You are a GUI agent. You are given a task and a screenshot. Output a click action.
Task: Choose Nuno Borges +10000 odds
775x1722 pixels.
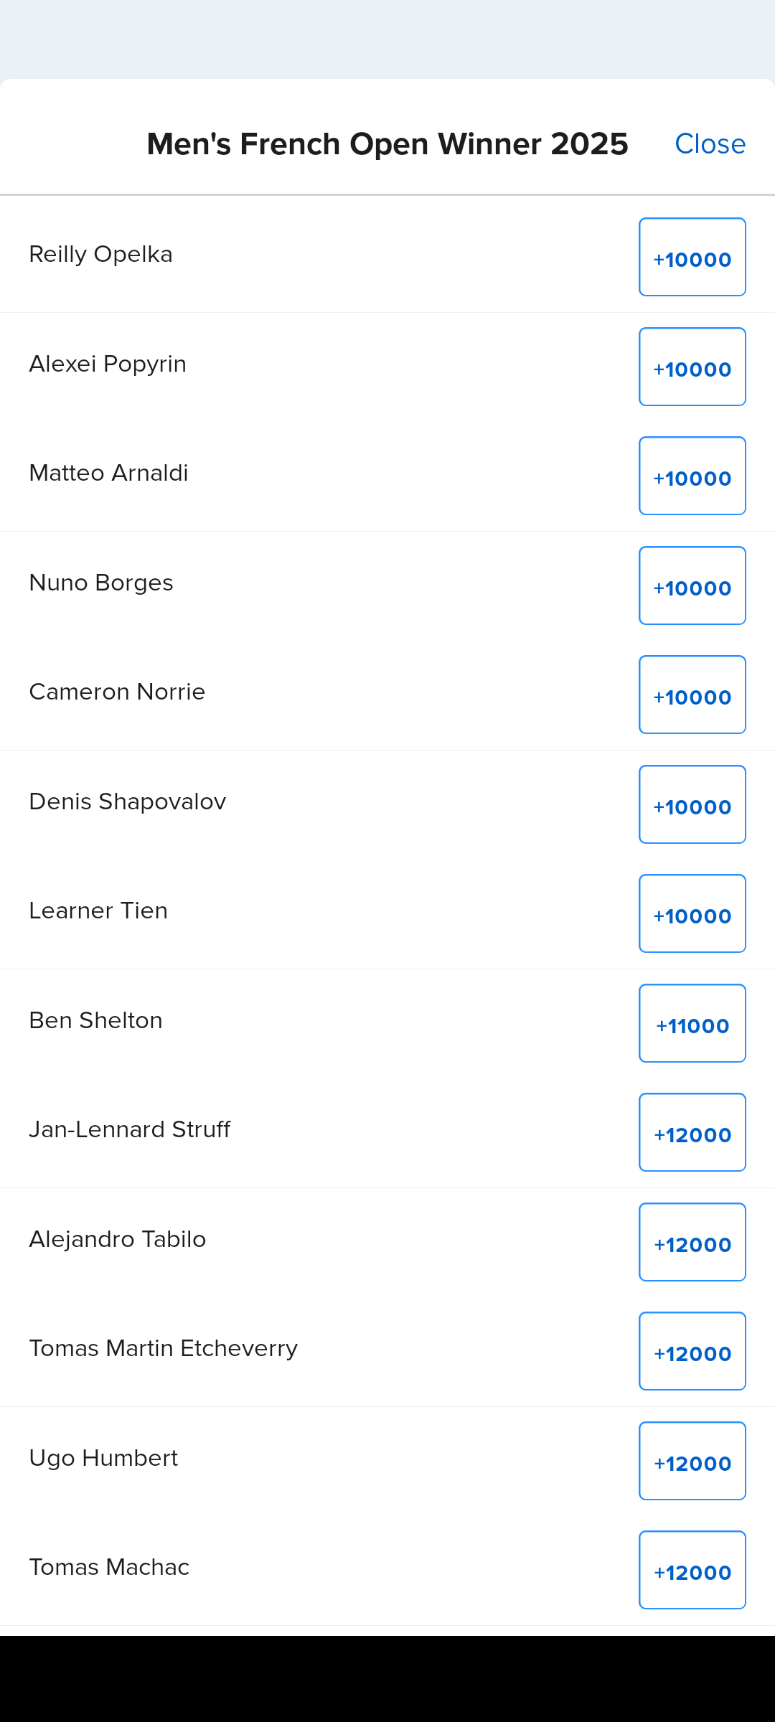[x=692, y=586]
